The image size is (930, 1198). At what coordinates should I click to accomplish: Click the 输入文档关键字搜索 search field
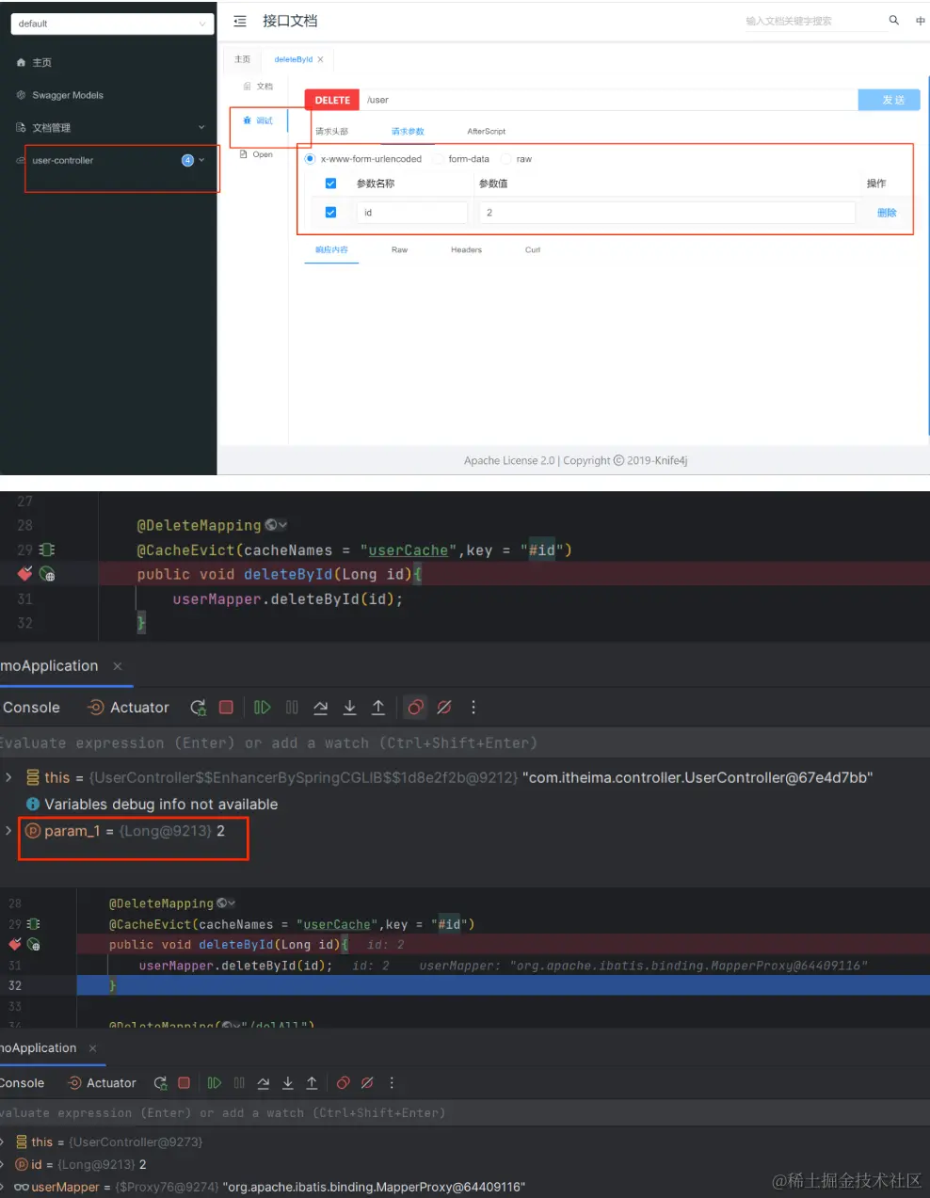point(815,21)
